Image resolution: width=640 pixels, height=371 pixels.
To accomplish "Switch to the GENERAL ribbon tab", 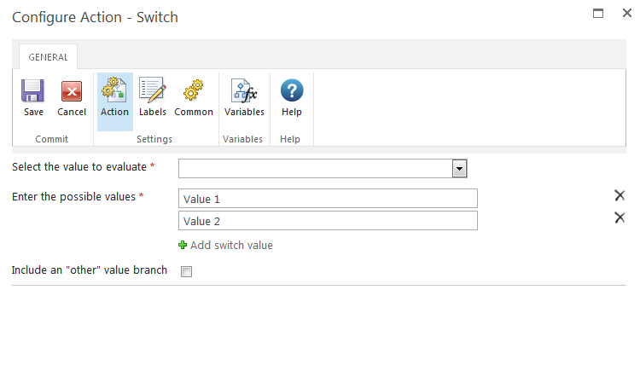I will point(48,57).
